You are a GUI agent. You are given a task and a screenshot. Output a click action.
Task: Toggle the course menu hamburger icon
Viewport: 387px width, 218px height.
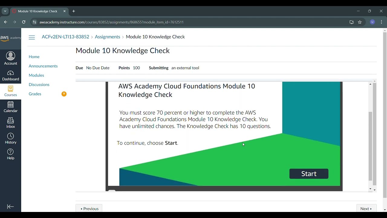pyautogui.click(x=32, y=37)
